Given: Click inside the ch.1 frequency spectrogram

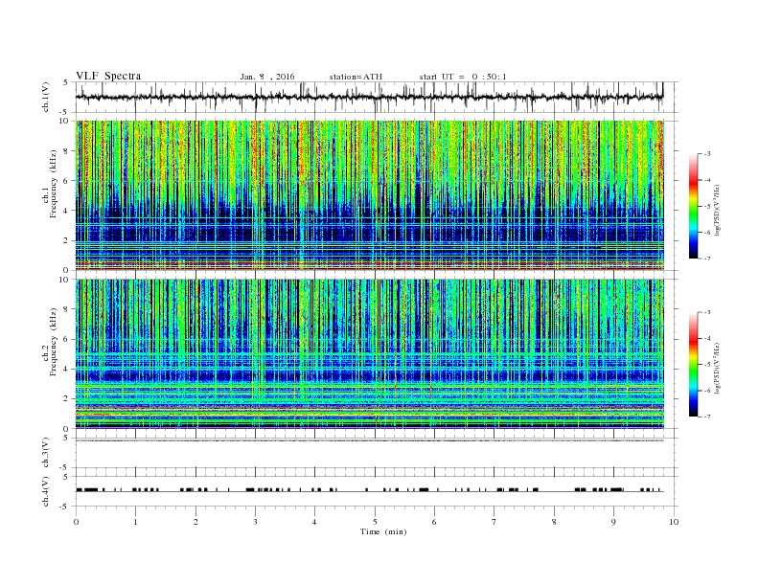Looking at the screenshot, I should point(370,195).
